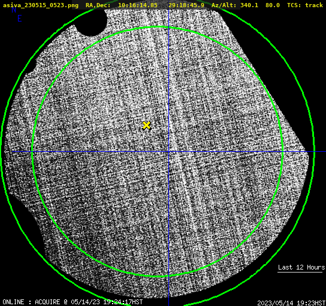326x306 pixels.
Task: Click the yellow X telescope pointing marker
Action: 147,126
